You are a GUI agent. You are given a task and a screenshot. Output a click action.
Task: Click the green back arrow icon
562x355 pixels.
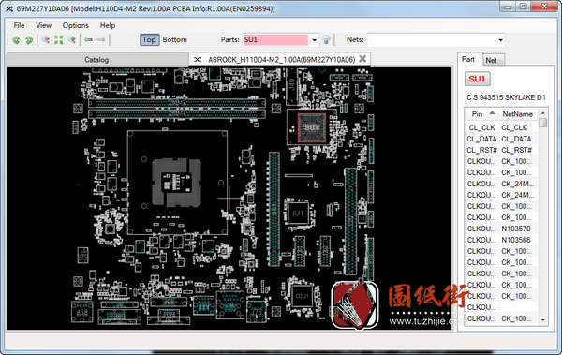pyautogui.click(x=88, y=39)
